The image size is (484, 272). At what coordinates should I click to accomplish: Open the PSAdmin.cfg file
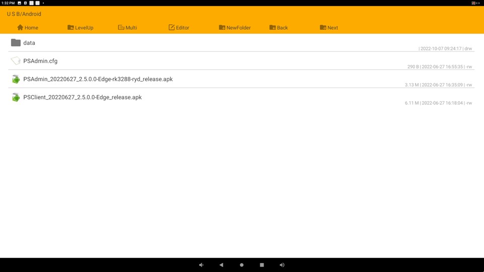[x=40, y=61]
